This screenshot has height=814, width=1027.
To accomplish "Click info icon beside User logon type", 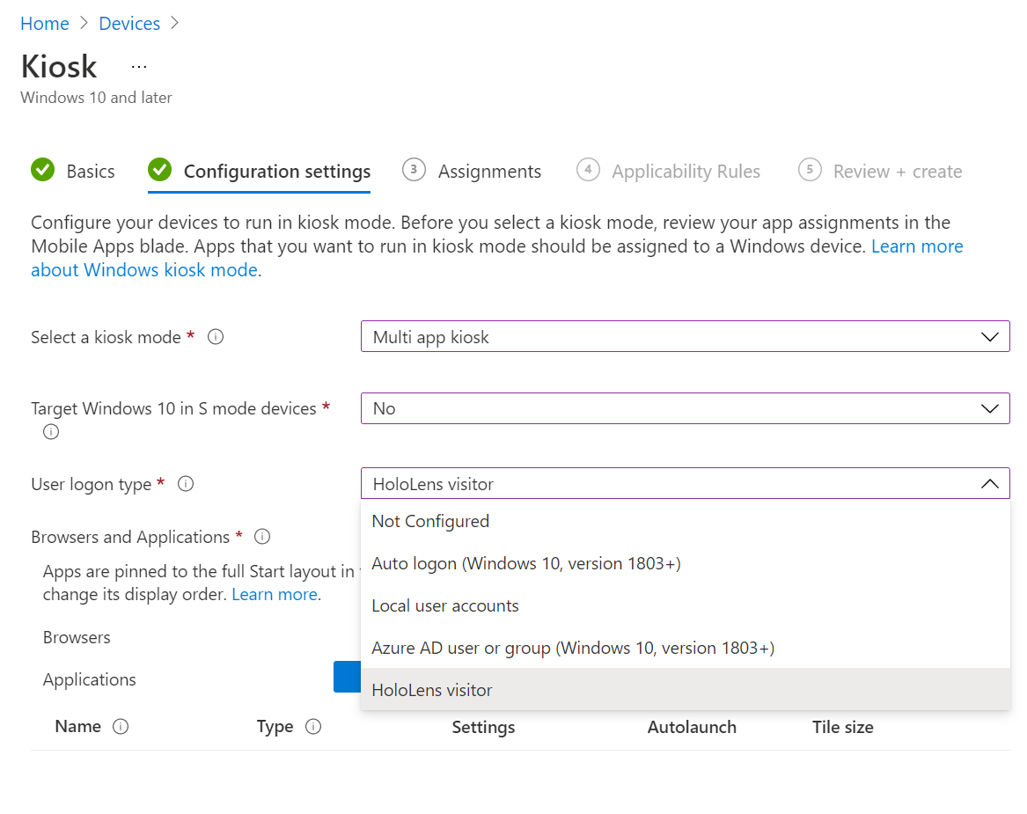I will pyautogui.click(x=186, y=484).
